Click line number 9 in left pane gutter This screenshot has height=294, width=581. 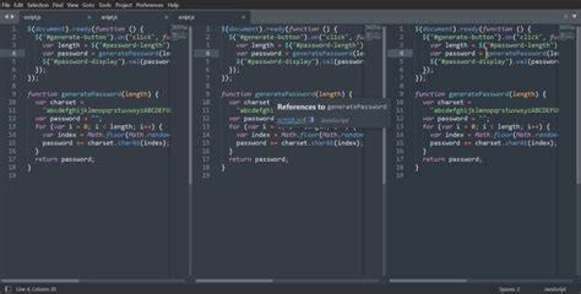14,94
